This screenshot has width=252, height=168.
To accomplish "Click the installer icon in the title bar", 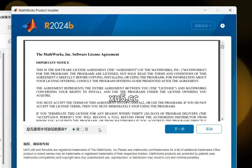I will (15, 10).
